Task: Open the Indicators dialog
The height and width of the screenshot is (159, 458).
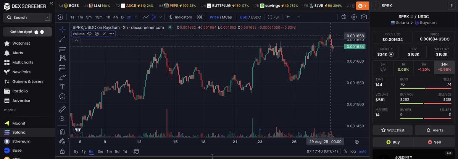Action: (180, 17)
